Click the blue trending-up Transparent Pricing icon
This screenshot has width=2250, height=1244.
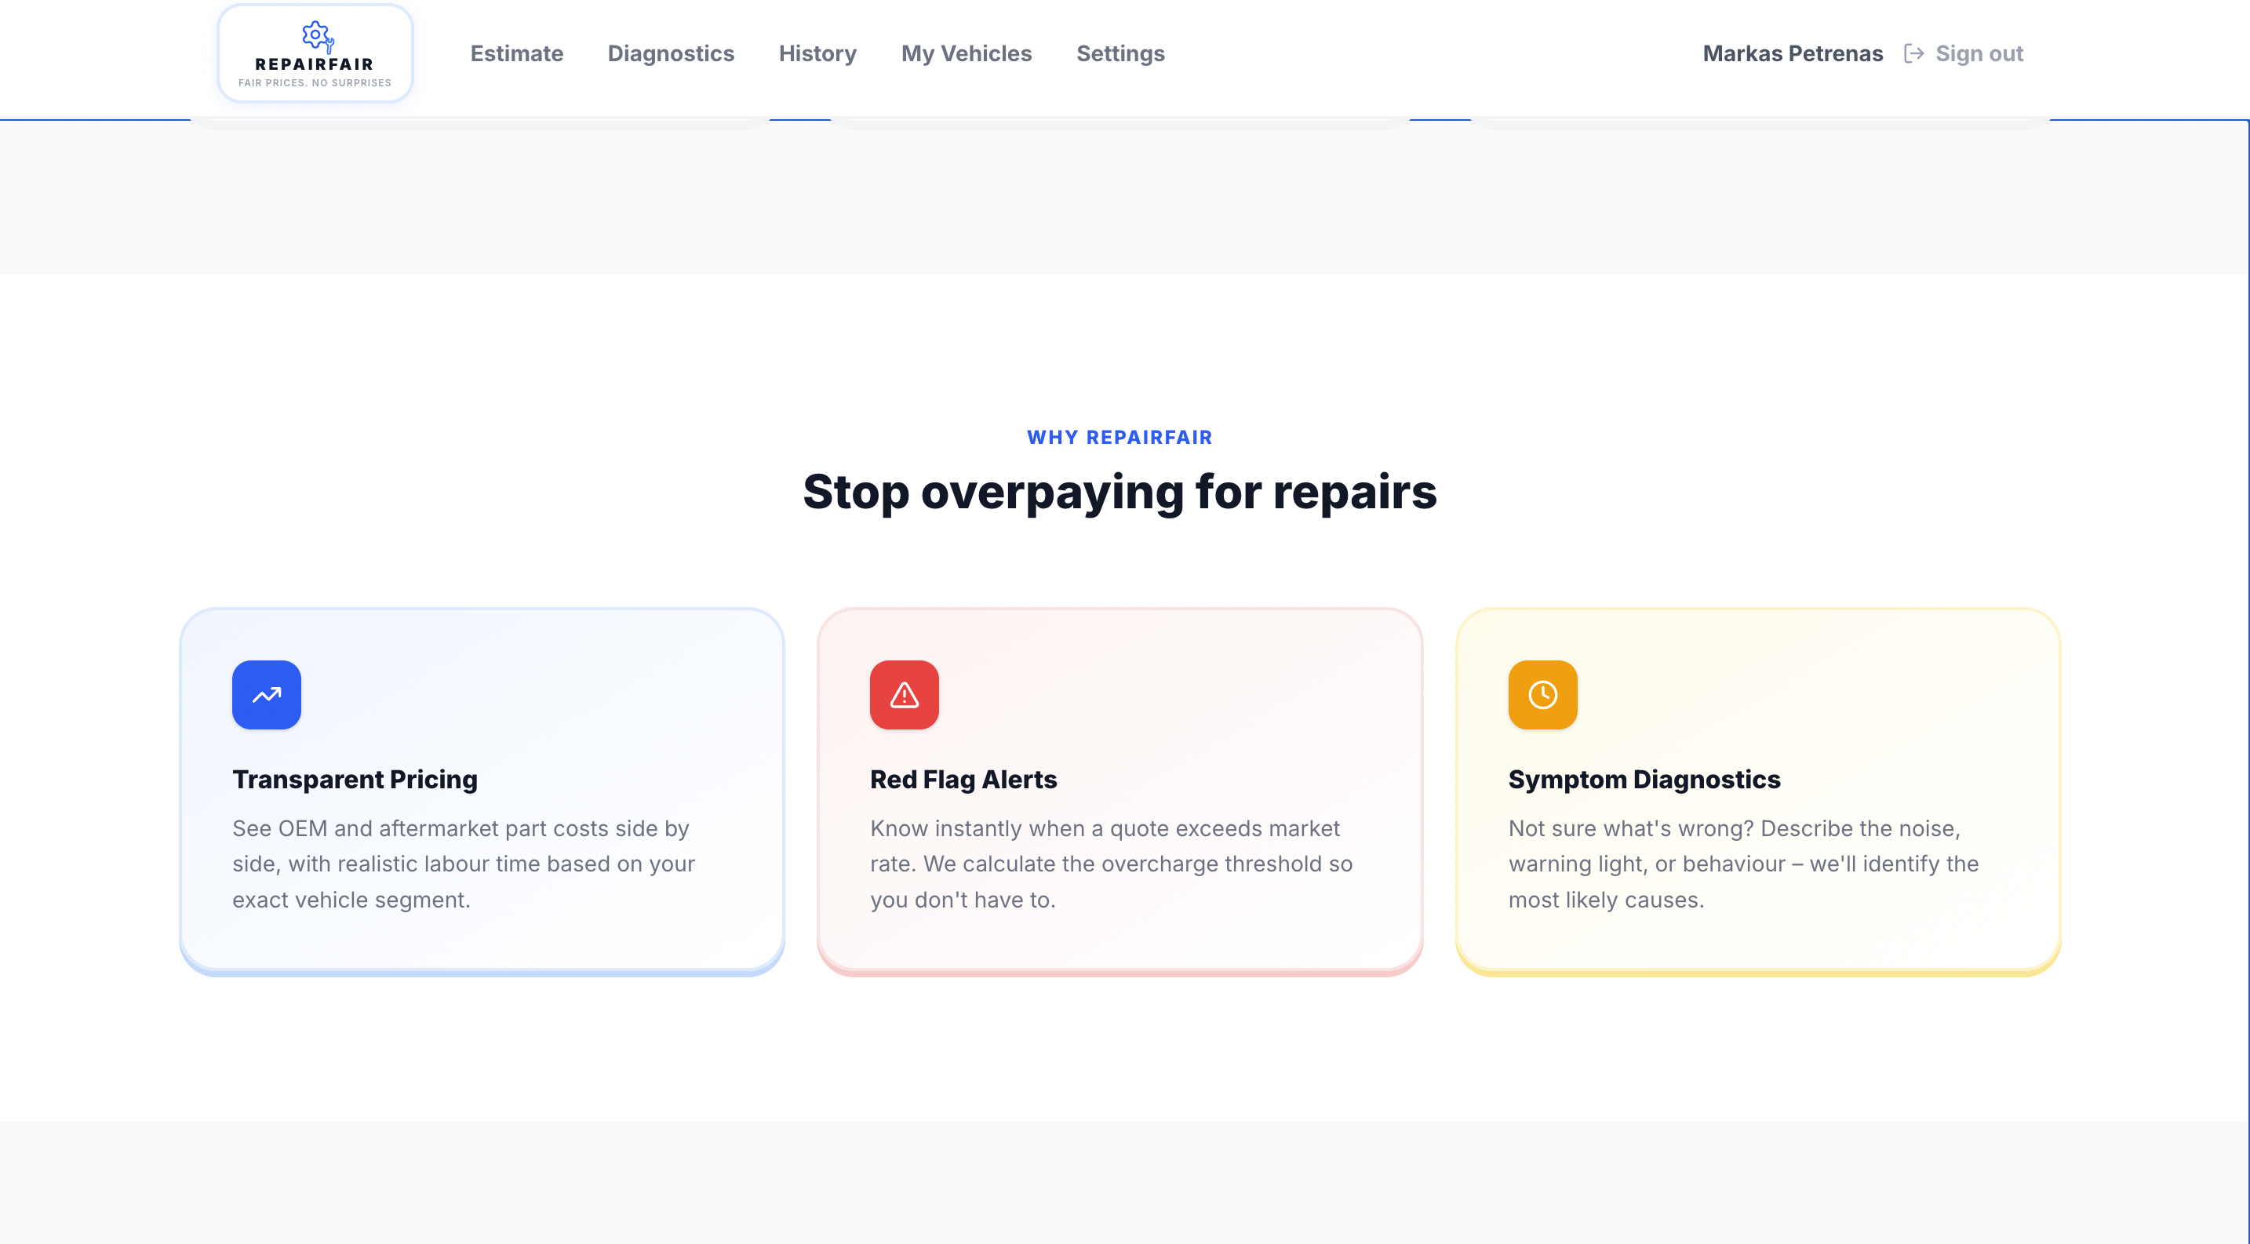pos(267,695)
